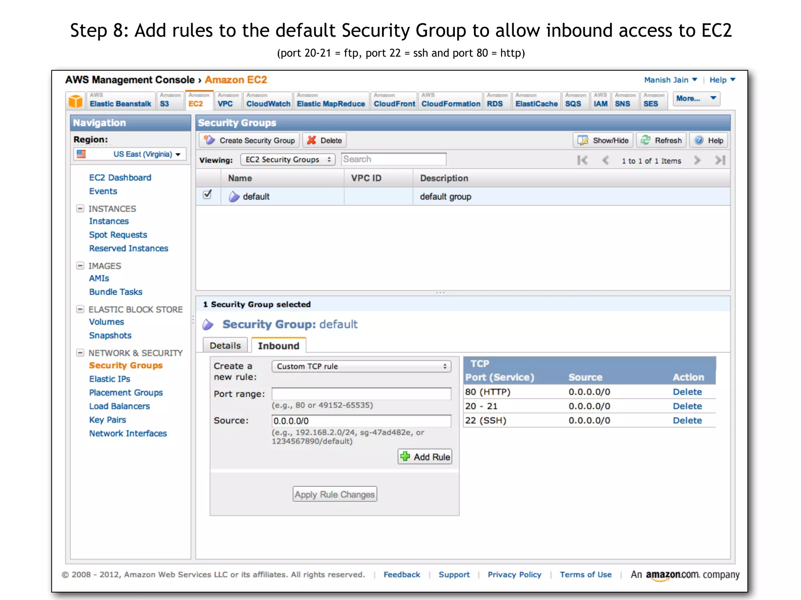The height and width of the screenshot is (600, 801).
Task: Click the Add Rule button
Action: [x=425, y=457]
